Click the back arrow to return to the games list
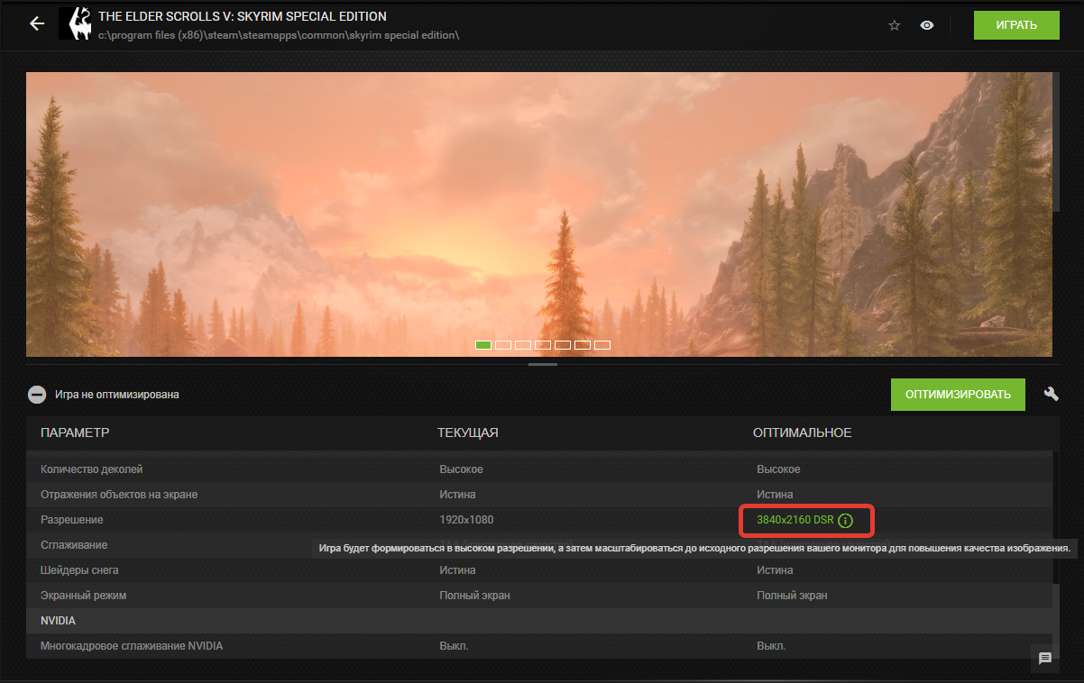The height and width of the screenshot is (683, 1084). [37, 24]
